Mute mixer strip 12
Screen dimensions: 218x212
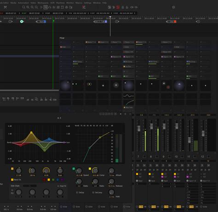pos(208,165)
